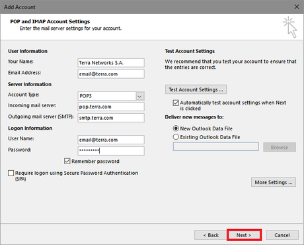304x245 pixels.
Task: Open the POP3 account type combo box
Action: pyautogui.click(x=111, y=96)
